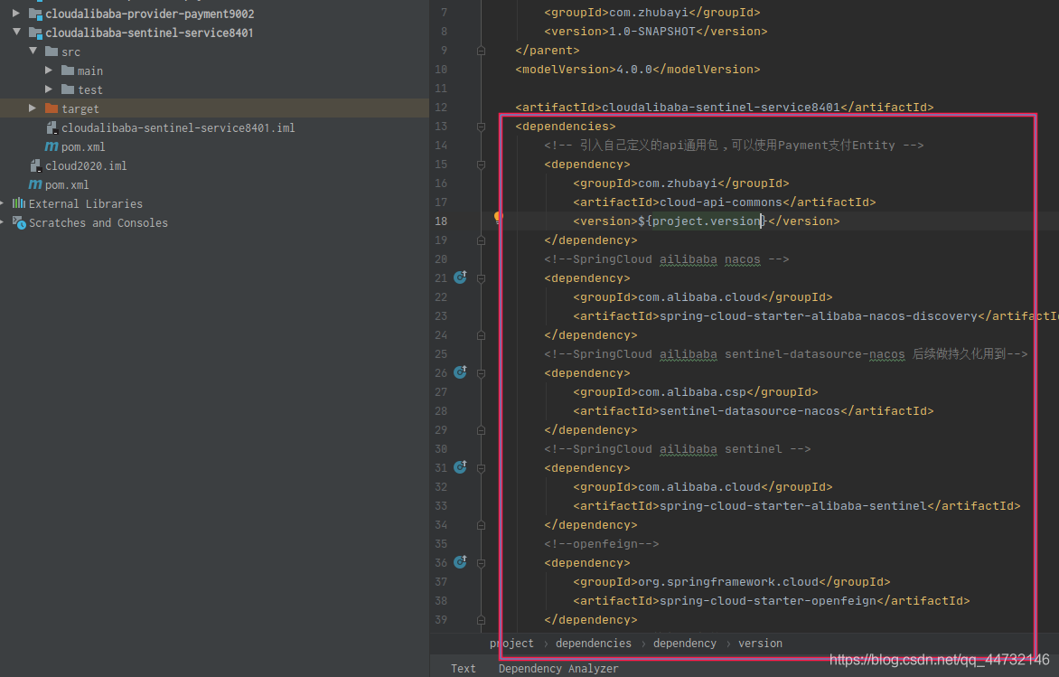Click the intention light bulb on line 18

499,218
